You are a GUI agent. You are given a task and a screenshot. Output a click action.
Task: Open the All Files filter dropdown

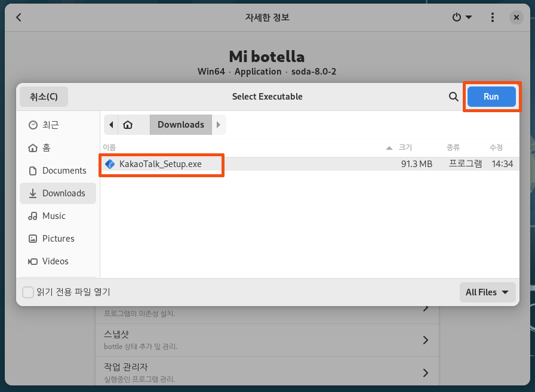[487, 292]
